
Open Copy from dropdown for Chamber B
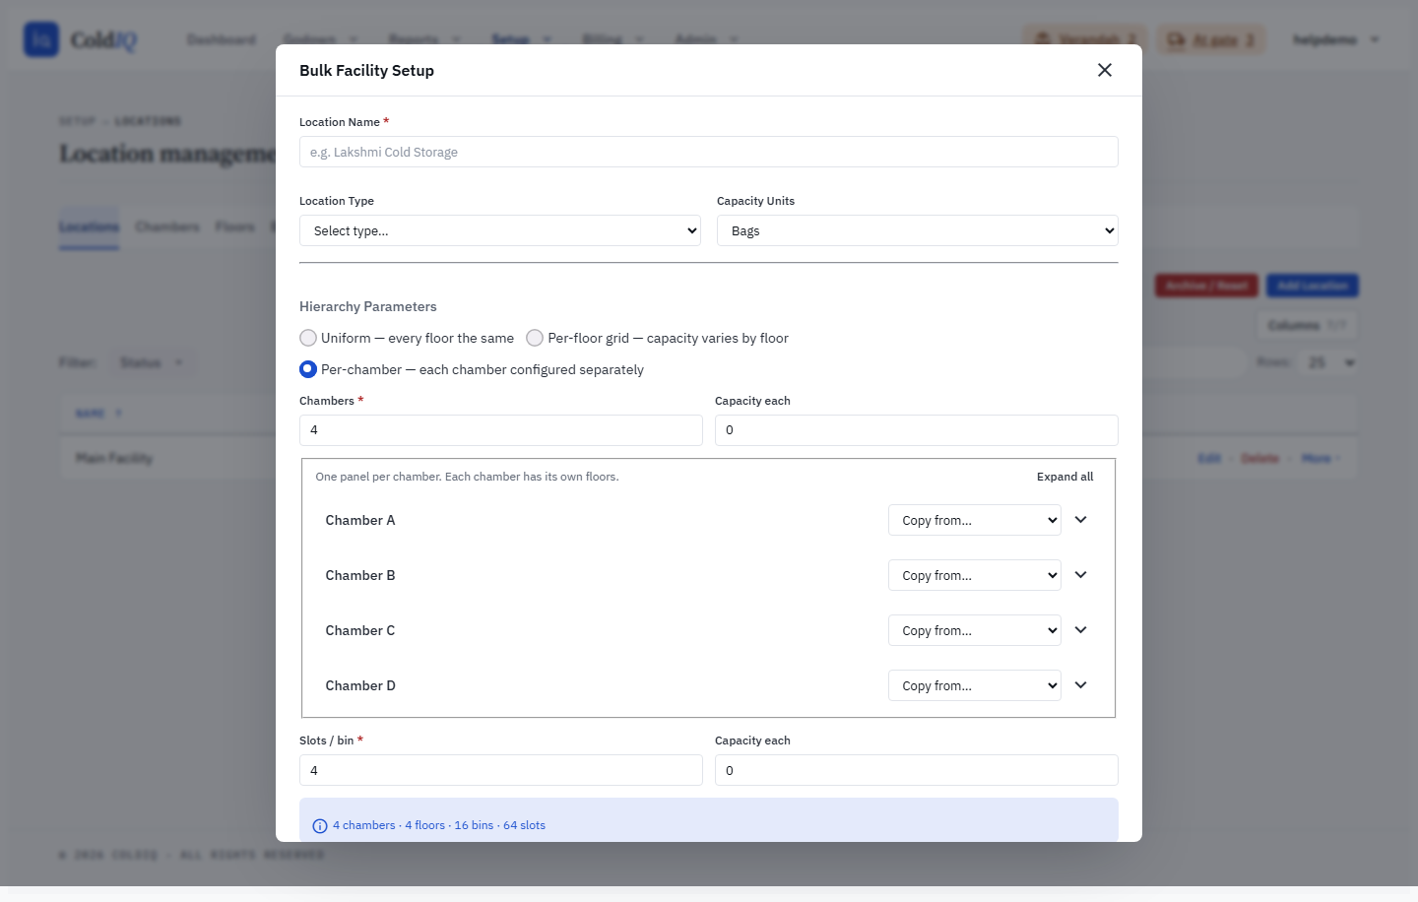click(x=975, y=575)
